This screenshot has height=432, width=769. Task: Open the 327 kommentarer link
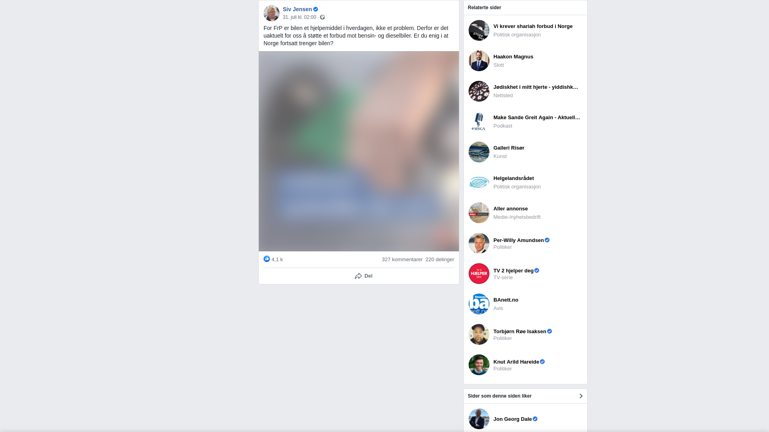click(402, 260)
